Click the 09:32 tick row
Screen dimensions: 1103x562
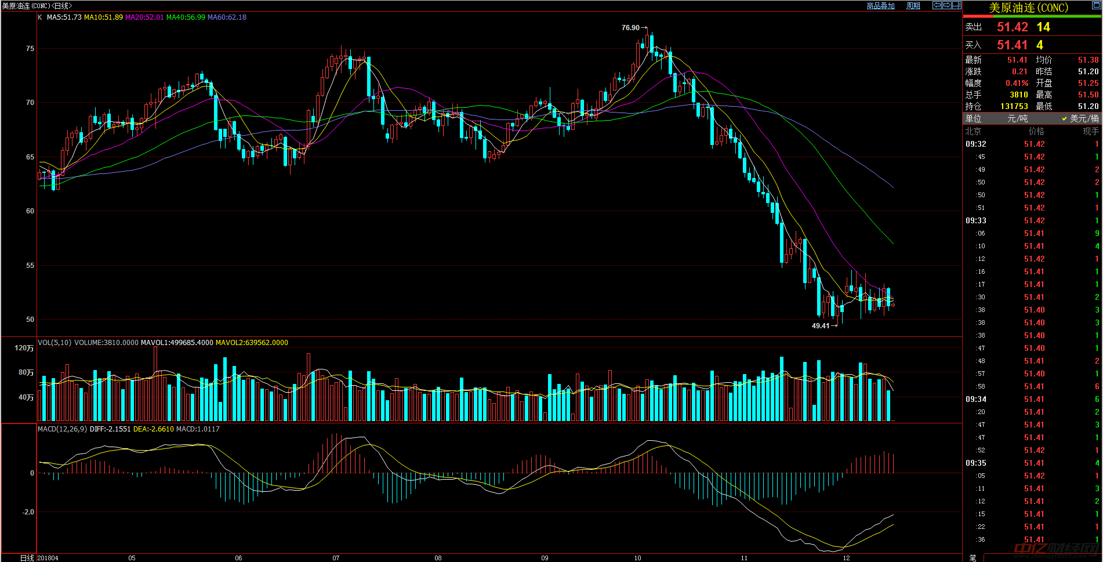pos(1032,144)
